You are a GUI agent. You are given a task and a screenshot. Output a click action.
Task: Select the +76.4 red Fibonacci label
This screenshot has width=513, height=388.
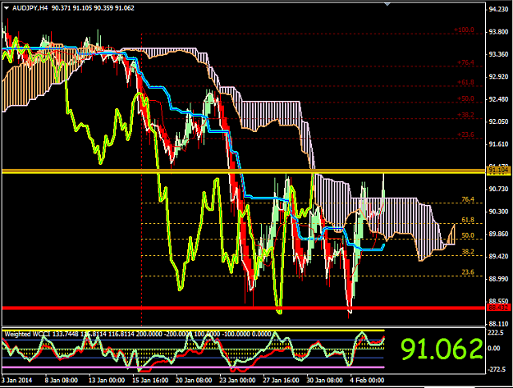pos(465,62)
